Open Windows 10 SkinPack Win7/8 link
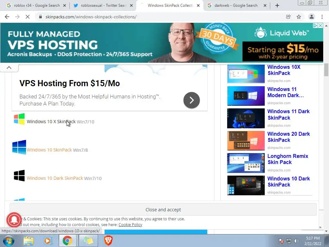 pos(49,150)
